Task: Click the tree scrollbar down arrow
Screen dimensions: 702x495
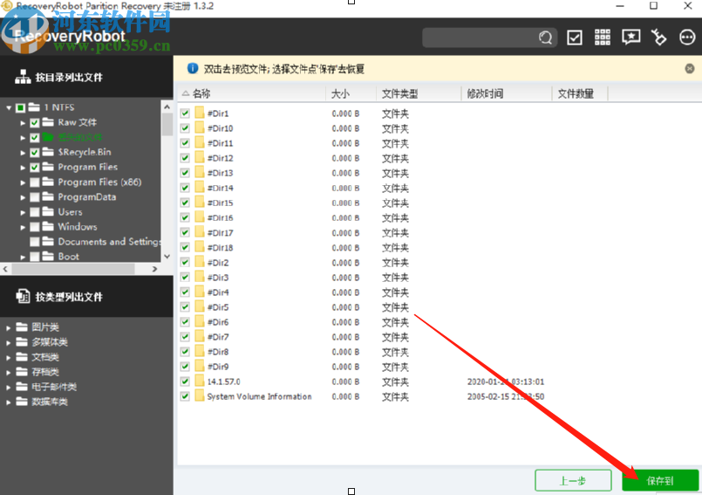Action: coord(167,257)
